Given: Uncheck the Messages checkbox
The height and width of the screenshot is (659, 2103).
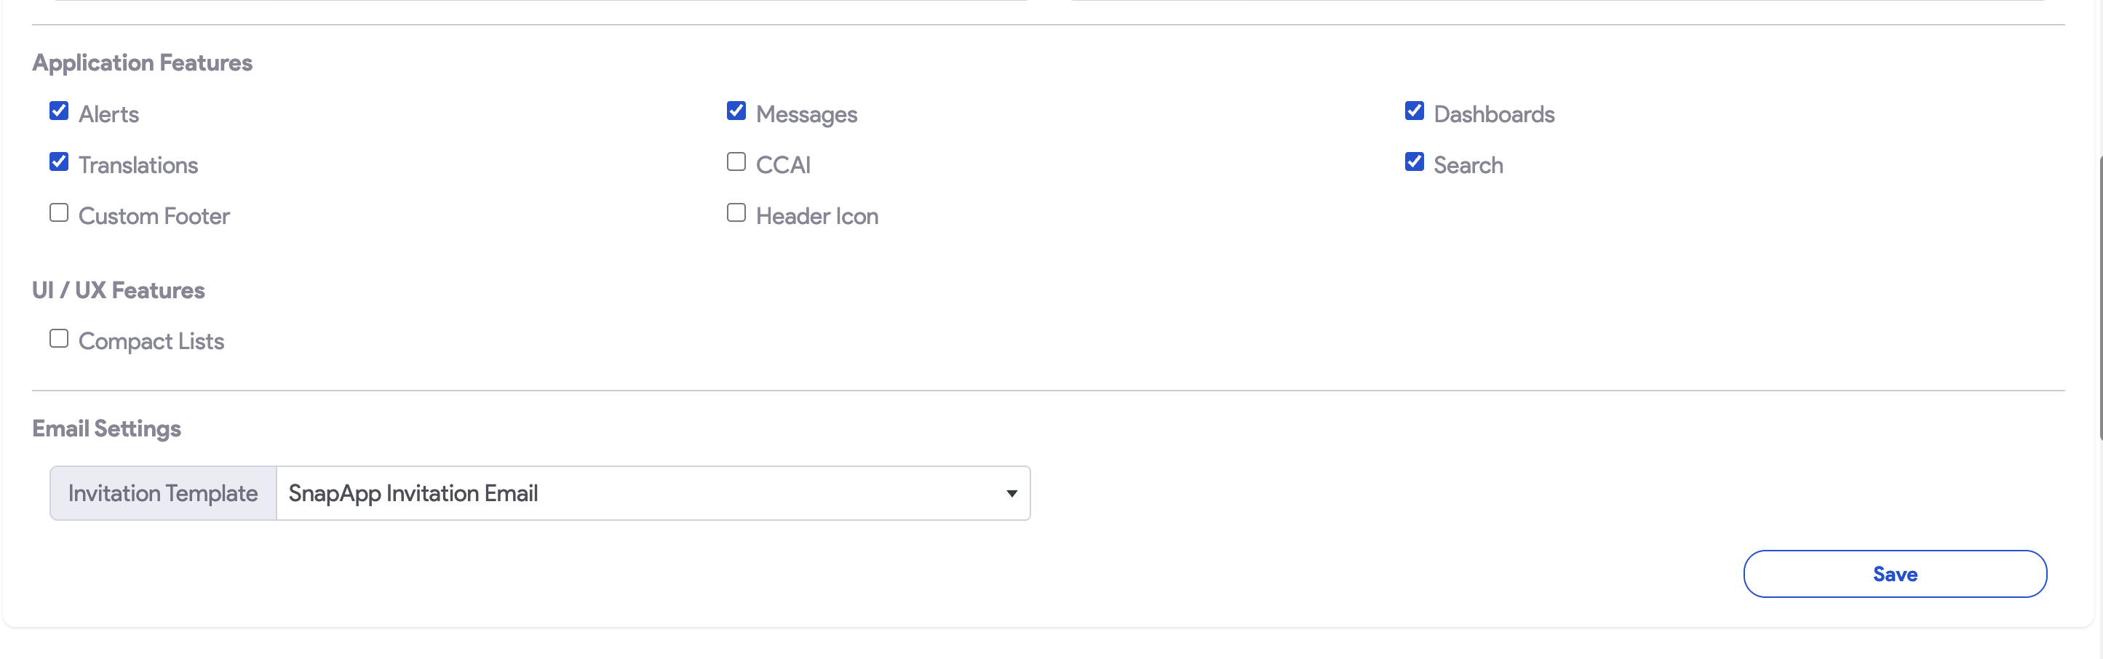Looking at the screenshot, I should click(736, 110).
